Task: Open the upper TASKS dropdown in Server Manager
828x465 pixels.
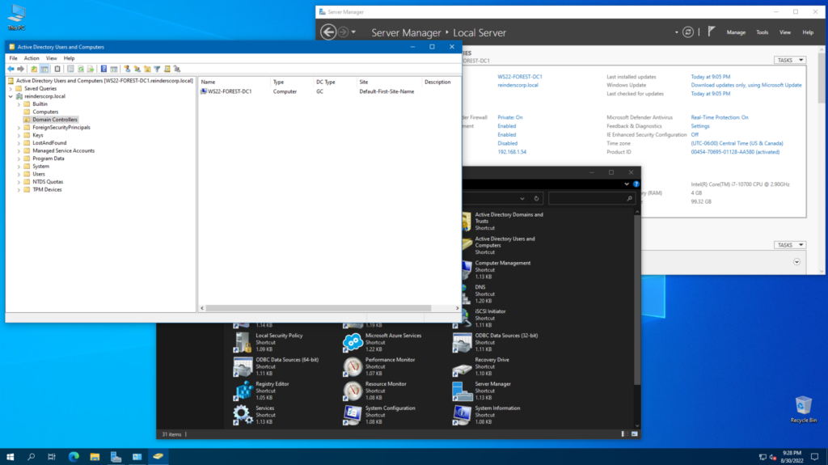Action: click(x=790, y=60)
